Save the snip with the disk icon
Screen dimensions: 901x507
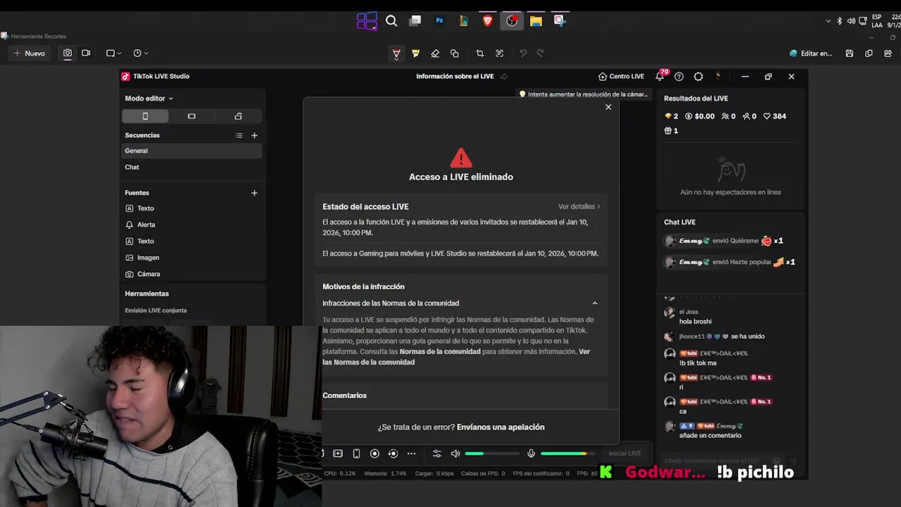pyautogui.click(x=850, y=54)
